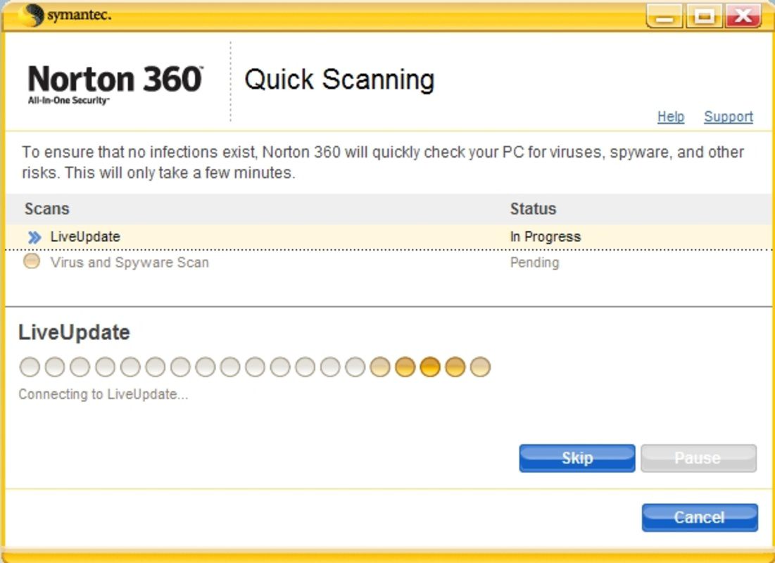
Task: Skip the LiveUpdate step
Action: [x=576, y=458]
